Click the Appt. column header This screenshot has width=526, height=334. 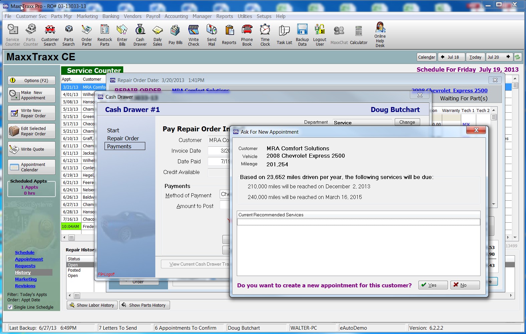coord(71,79)
